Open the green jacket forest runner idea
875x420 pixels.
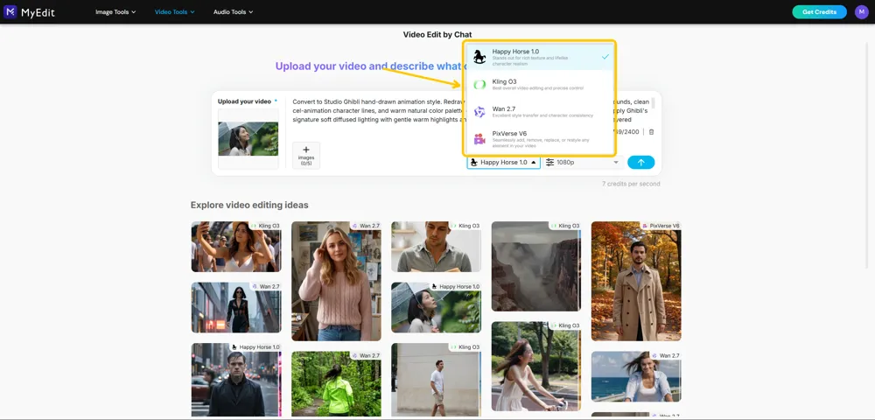(337, 384)
